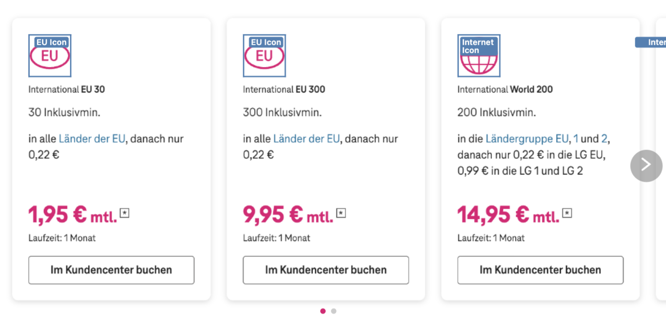Open the footnote asterisk beside 9,95 € mtl.

[341, 213]
